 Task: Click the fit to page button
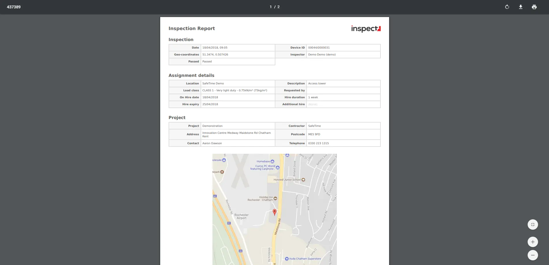pos(533,225)
